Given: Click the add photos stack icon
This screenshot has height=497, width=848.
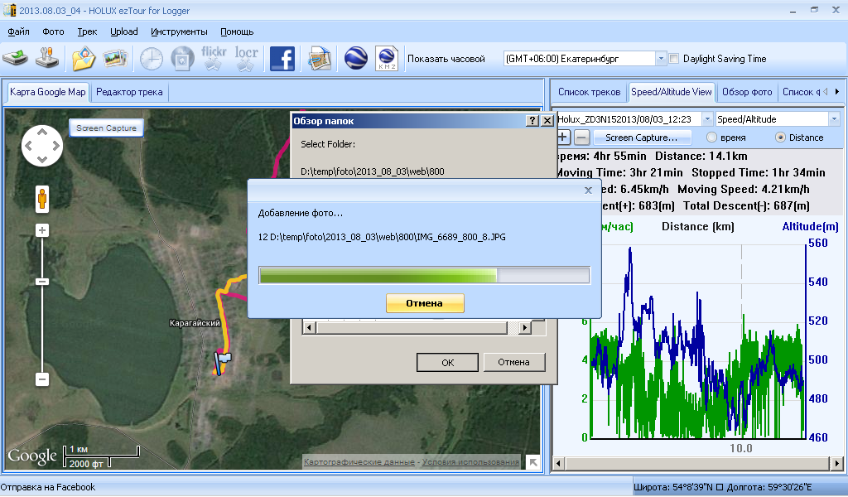Looking at the screenshot, I should (x=115, y=59).
